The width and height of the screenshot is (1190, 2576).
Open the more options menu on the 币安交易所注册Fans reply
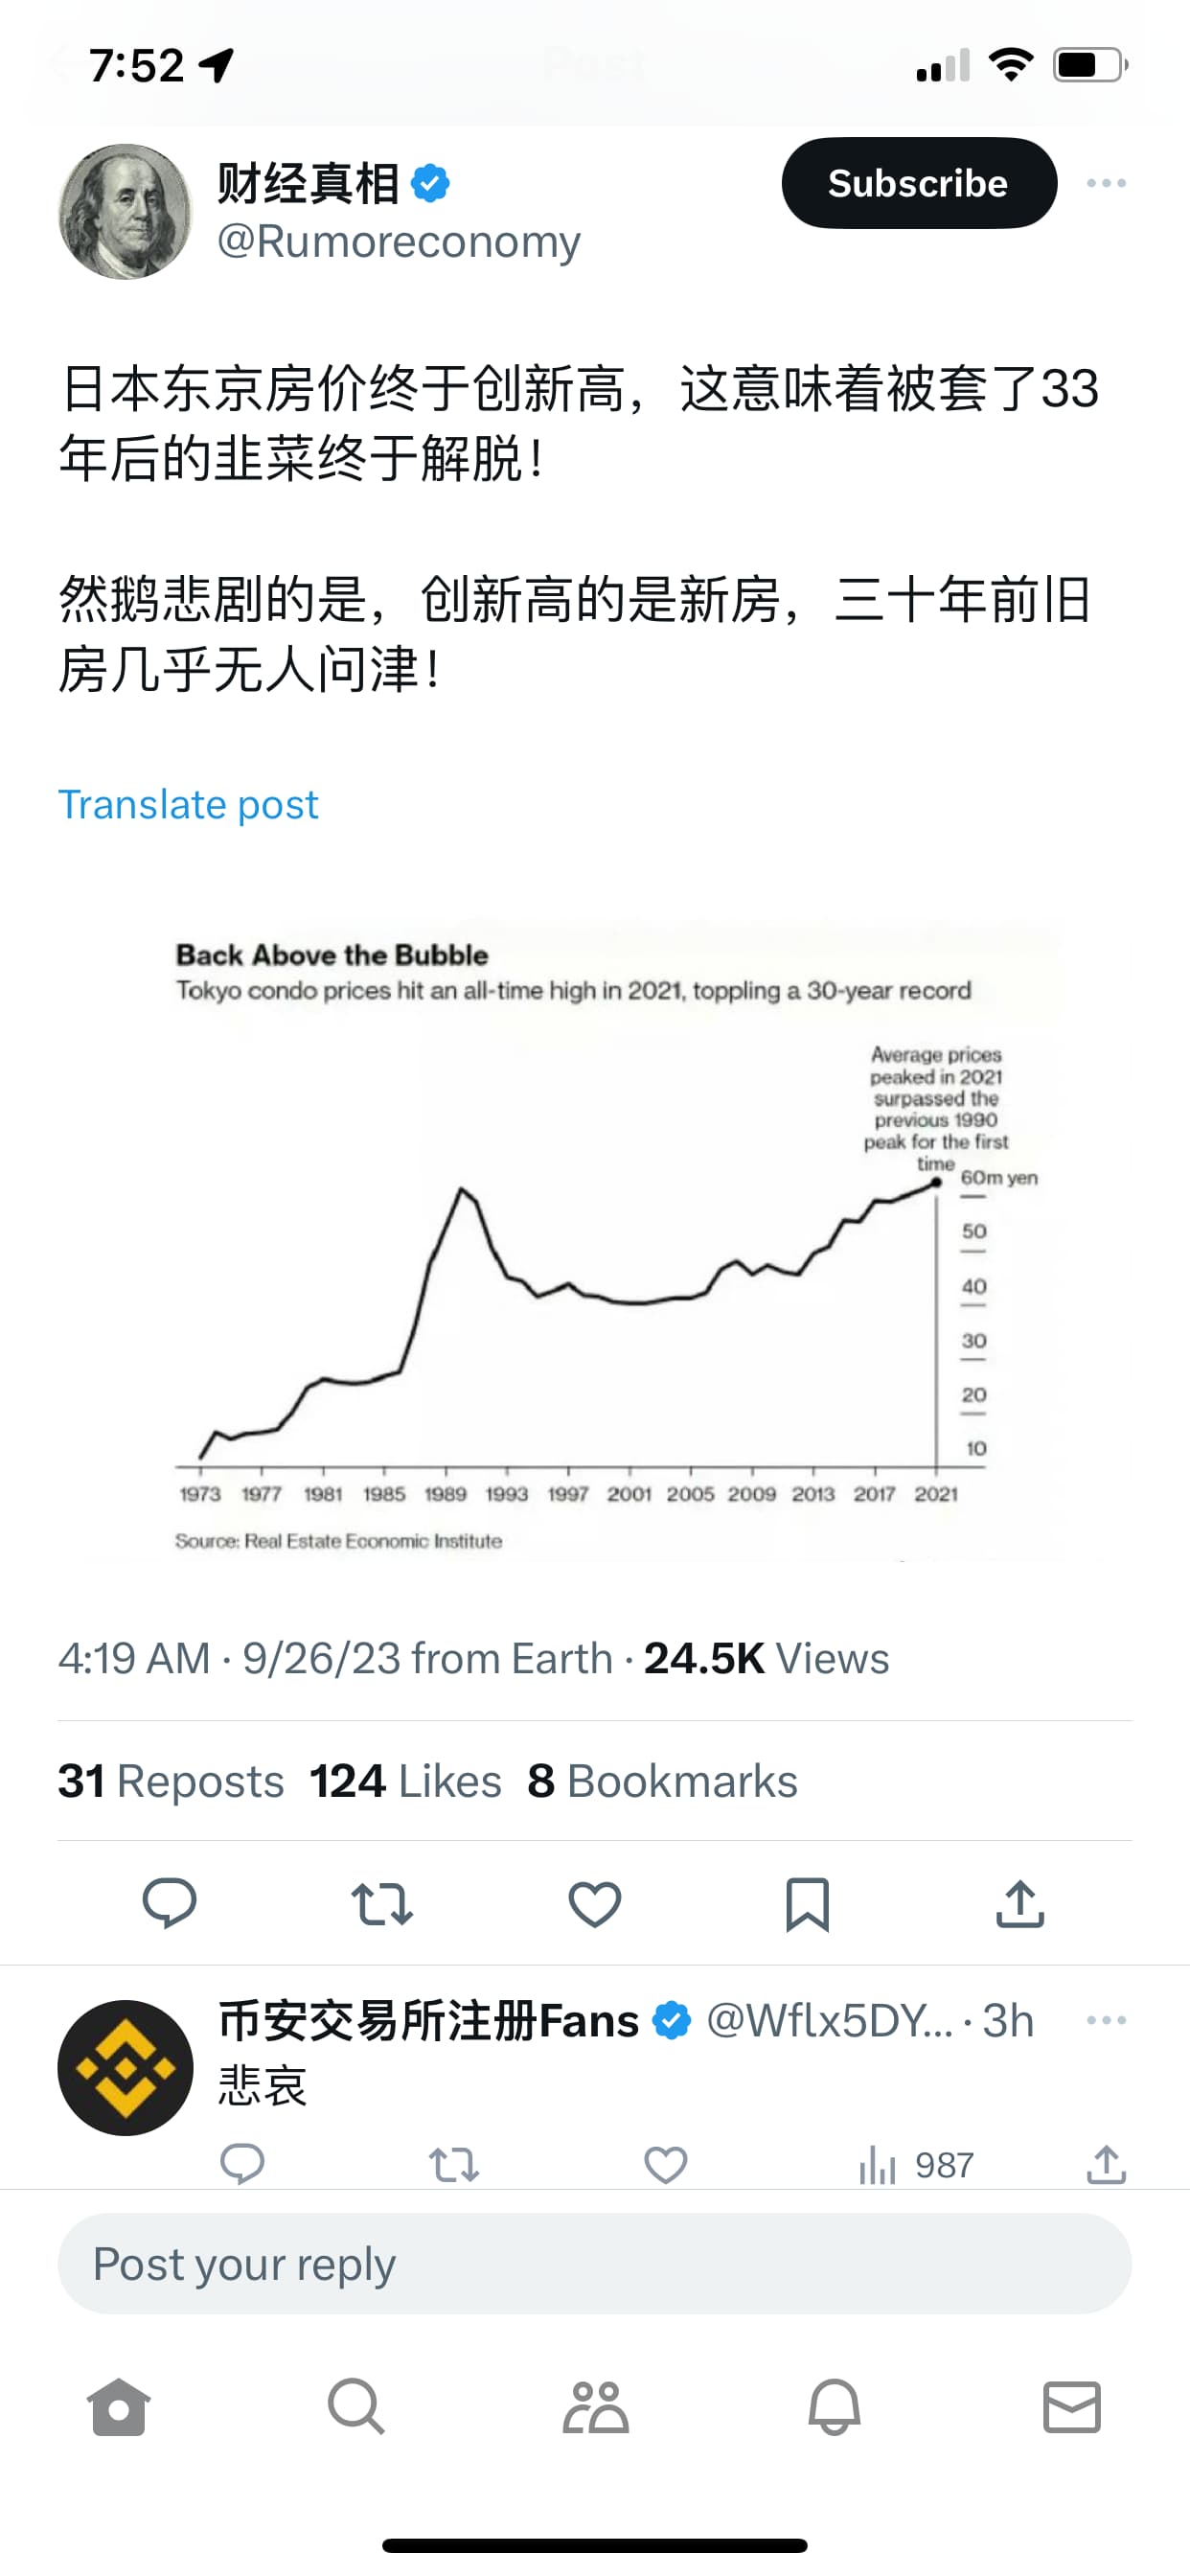click(1106, 2020)
